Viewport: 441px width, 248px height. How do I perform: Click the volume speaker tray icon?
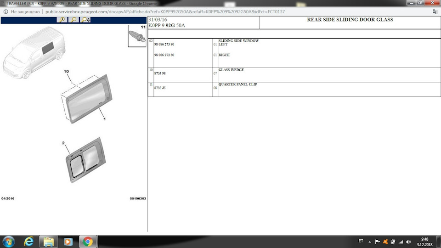coord(408,242)
